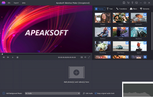The image size is (153, 97).
Task: Download the Fashion theme
Action: [109, 29]
